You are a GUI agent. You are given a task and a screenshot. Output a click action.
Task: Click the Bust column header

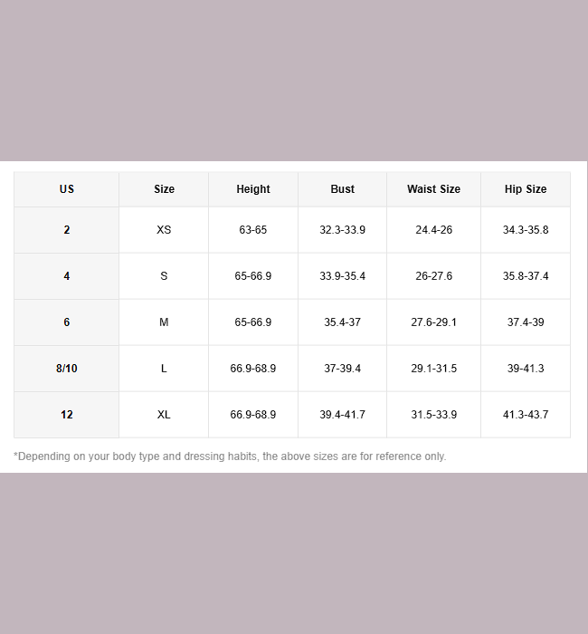click(x=343, y=189)
